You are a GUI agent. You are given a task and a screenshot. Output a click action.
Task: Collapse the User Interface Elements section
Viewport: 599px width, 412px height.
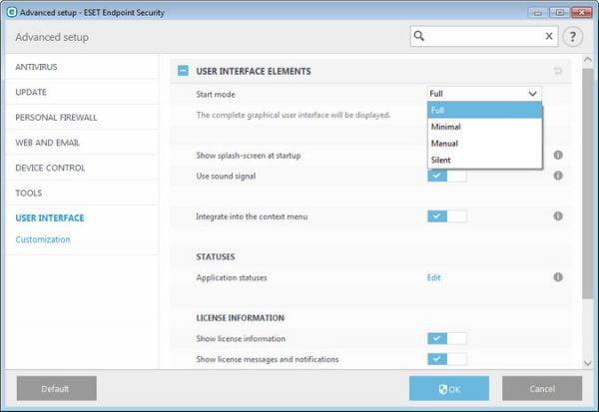(183, 71)
